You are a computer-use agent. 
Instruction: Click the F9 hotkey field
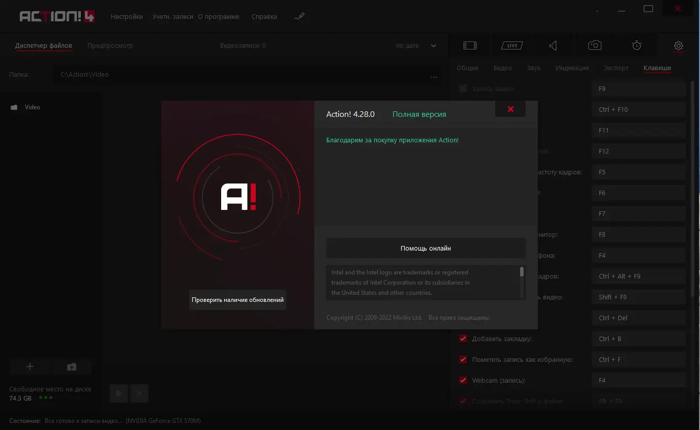tap(639, 89)
